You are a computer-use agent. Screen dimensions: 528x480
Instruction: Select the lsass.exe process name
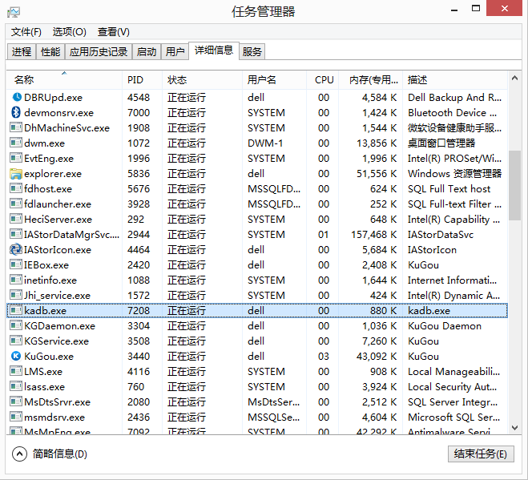tap(44, 386)
